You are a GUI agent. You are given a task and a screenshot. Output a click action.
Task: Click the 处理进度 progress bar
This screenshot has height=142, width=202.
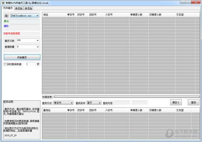pos(127,97)
